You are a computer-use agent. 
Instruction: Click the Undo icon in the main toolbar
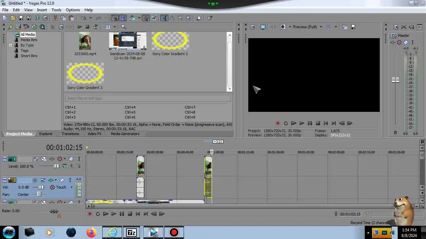(84, 18)
